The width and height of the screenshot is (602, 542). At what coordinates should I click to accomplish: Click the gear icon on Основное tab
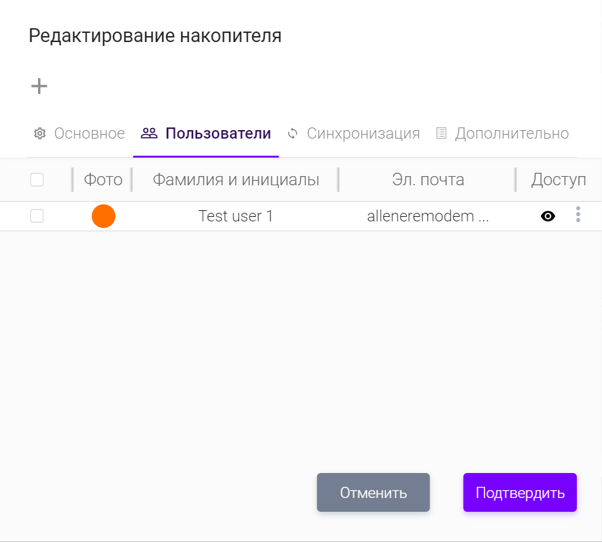click(x=39, y=134)
